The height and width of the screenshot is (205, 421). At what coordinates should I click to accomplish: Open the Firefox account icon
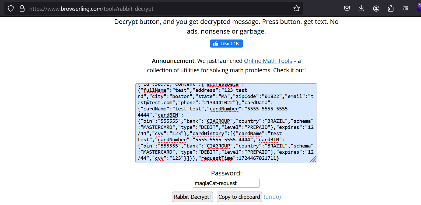tap(376, 9)
